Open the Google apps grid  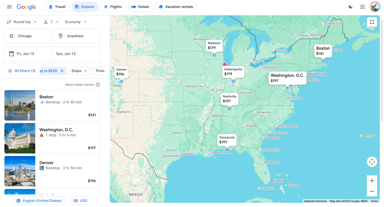click(362, 7)
